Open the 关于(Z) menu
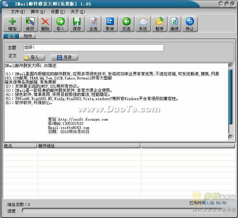Screen dimensions: 238x218 [x=78, y=12]
